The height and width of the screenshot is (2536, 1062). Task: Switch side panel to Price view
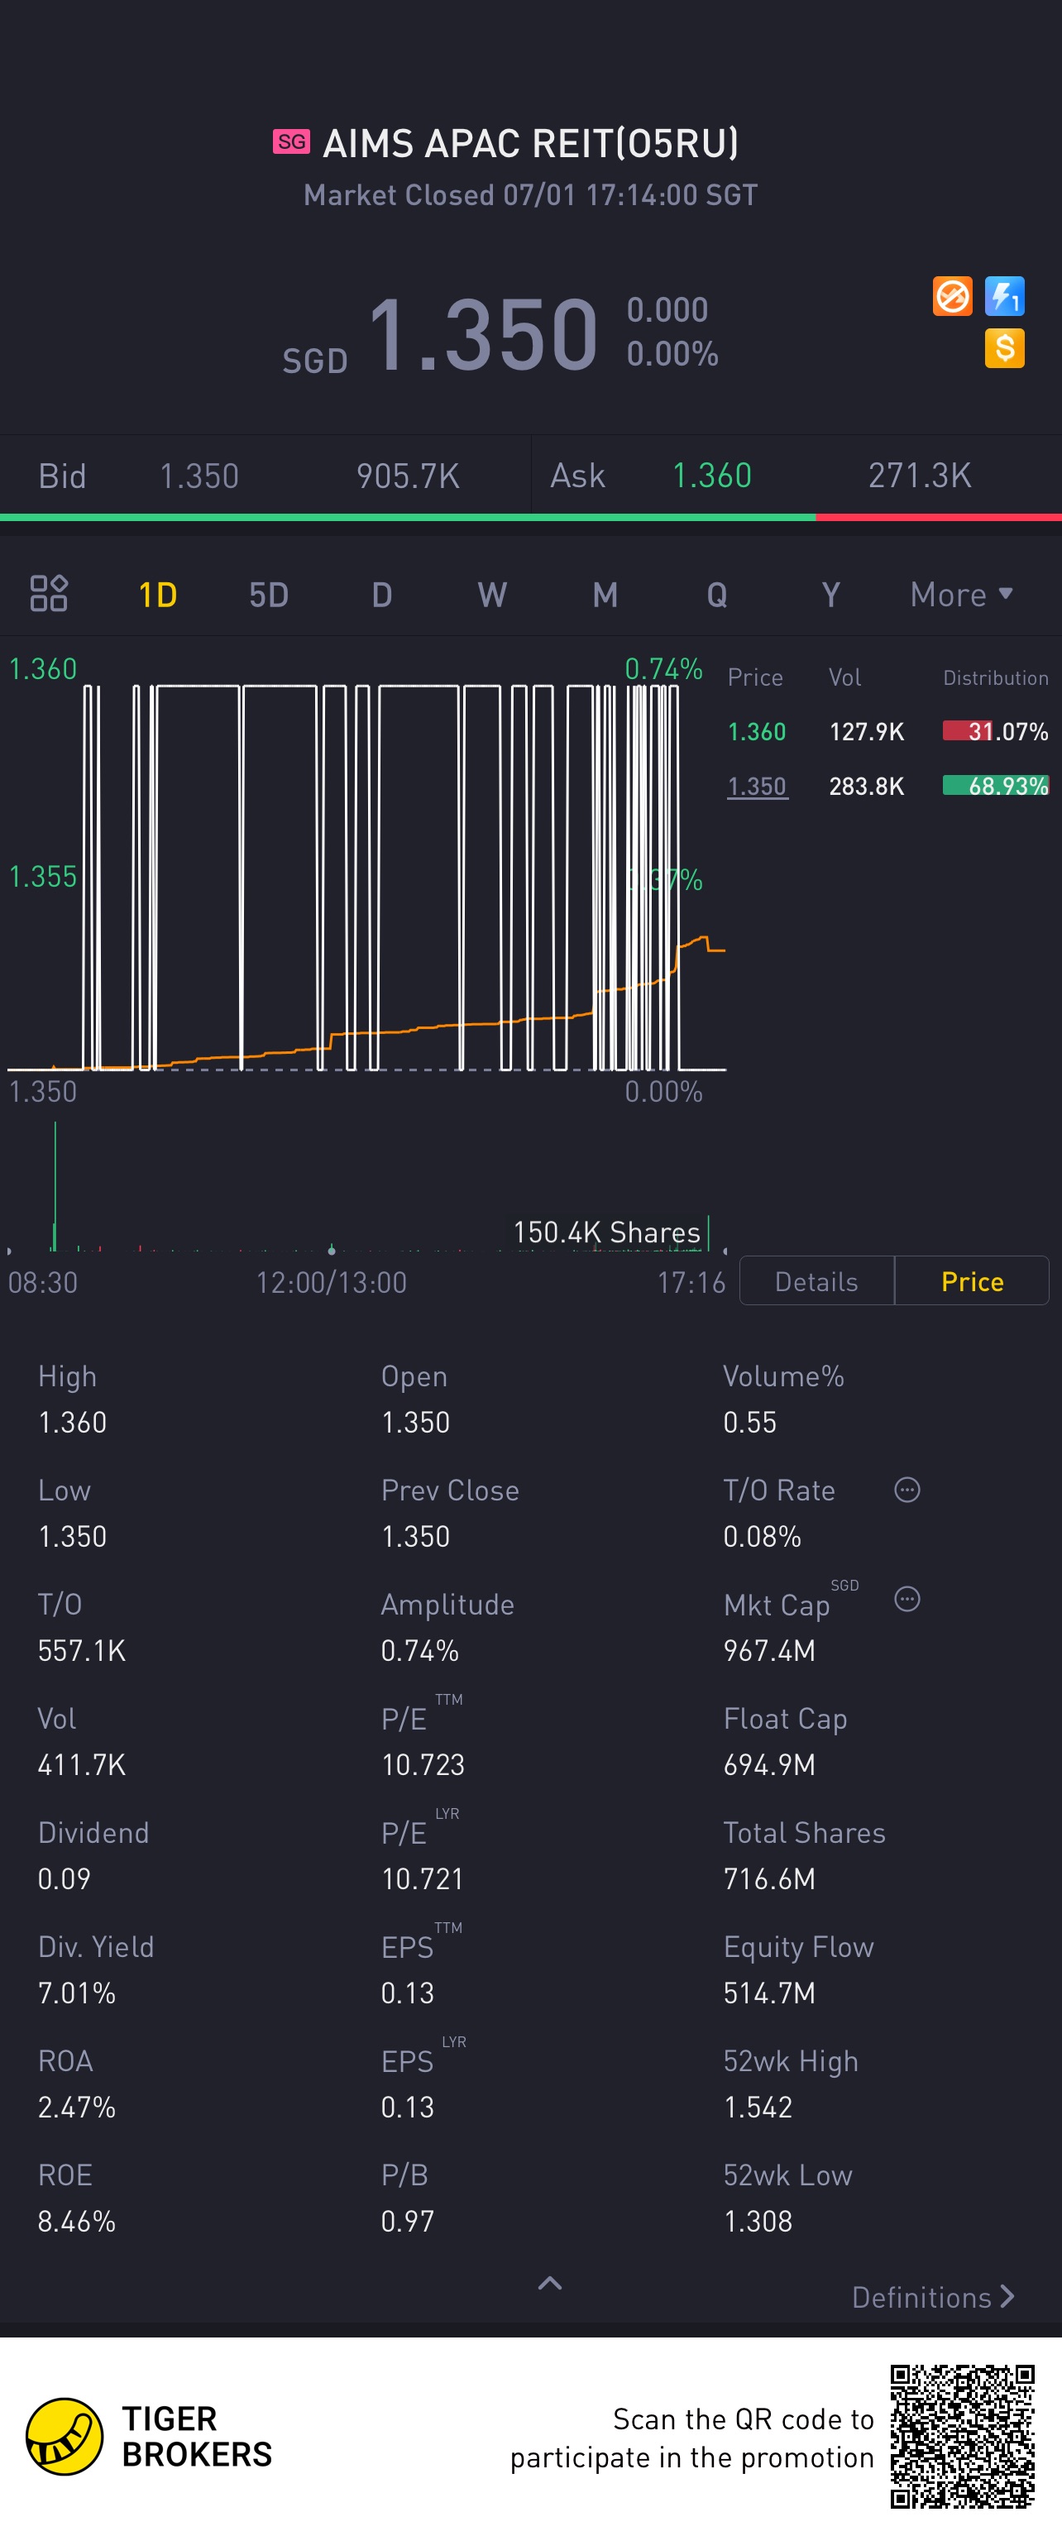tap(972, 1280)
